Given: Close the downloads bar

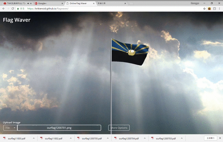Looking at the screenshot, I should [x=220, y=138].
